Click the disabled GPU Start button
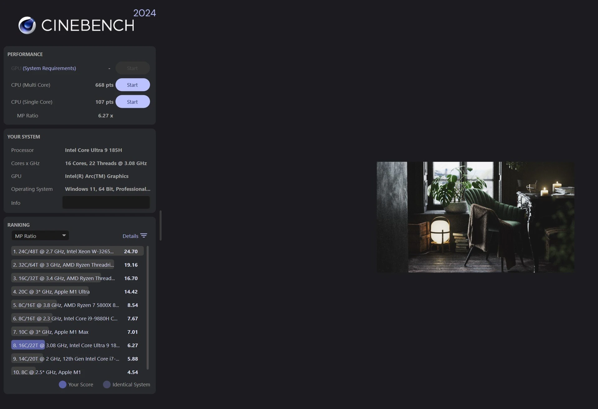The image size is (598, 409). tap(132, 68)
